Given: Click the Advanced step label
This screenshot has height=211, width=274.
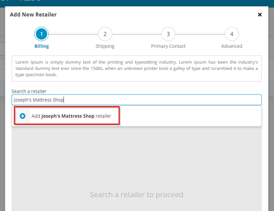Looking at the screenshot, I should pyautogui.click(x=232, y=46).
